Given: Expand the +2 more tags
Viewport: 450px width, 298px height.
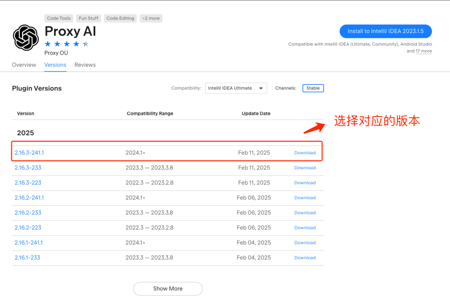Looking at the screenshot, I should (x=151, y=18).
